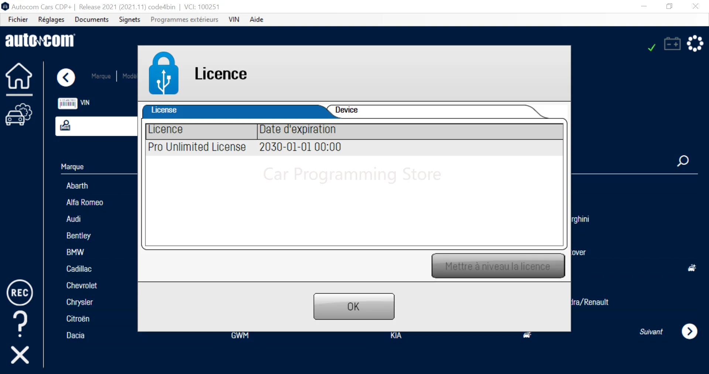Click the Suivant label
Screen dimensions: 709x374
tap(651, 332)
